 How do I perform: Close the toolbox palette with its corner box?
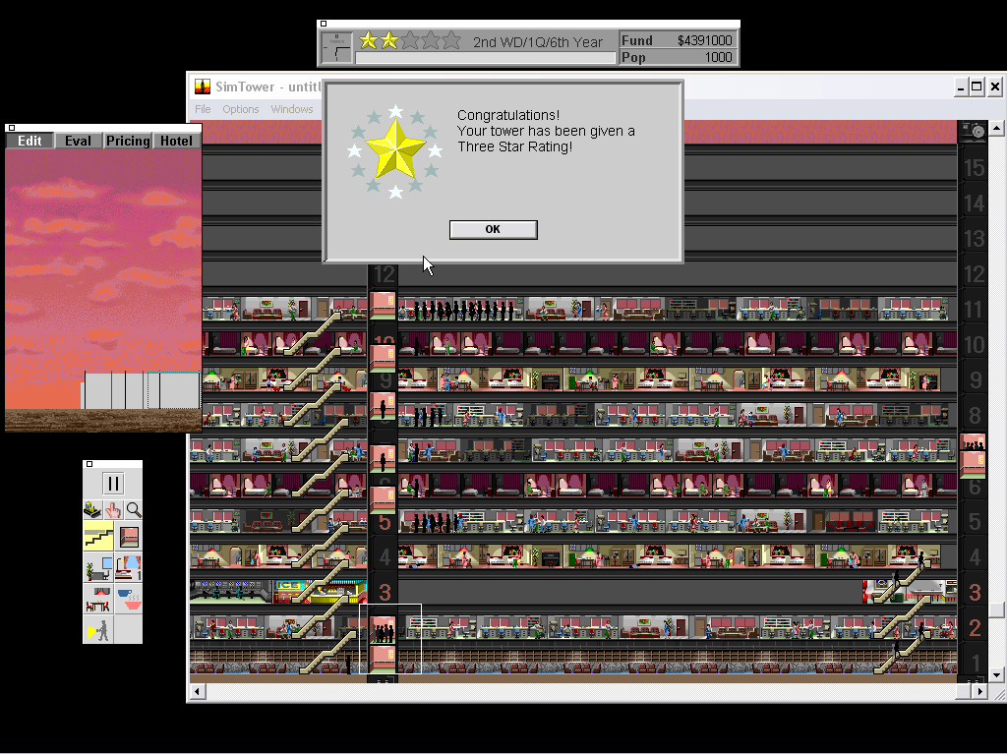point(89,464)
